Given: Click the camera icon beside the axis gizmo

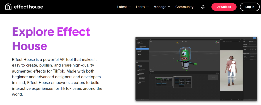Looking at the screenshot, I should (x=219, y=43).
